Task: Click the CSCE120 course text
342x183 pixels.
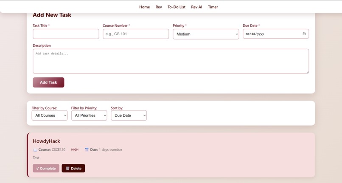Action: (x=59, y=149)
